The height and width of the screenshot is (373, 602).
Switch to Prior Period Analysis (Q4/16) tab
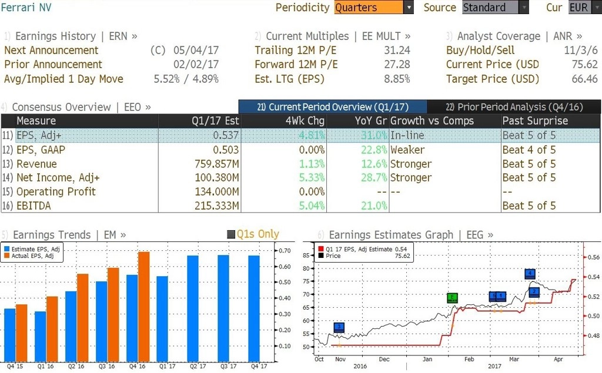[x=514, y=107]
